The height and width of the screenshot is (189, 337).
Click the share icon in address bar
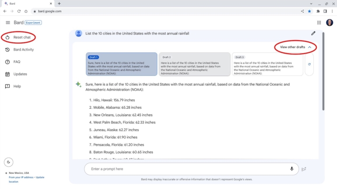[302, 11]
